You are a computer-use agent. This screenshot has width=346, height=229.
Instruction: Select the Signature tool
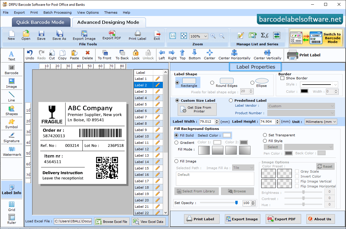11,138
